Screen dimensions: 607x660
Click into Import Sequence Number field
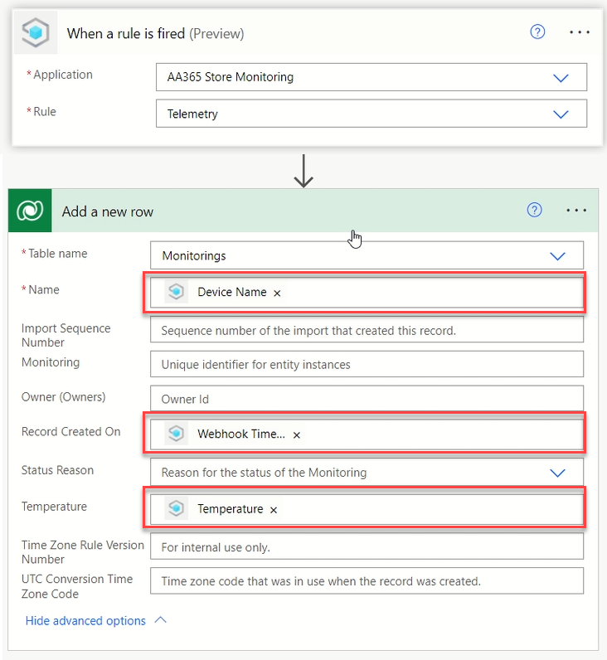coord(367,329)
